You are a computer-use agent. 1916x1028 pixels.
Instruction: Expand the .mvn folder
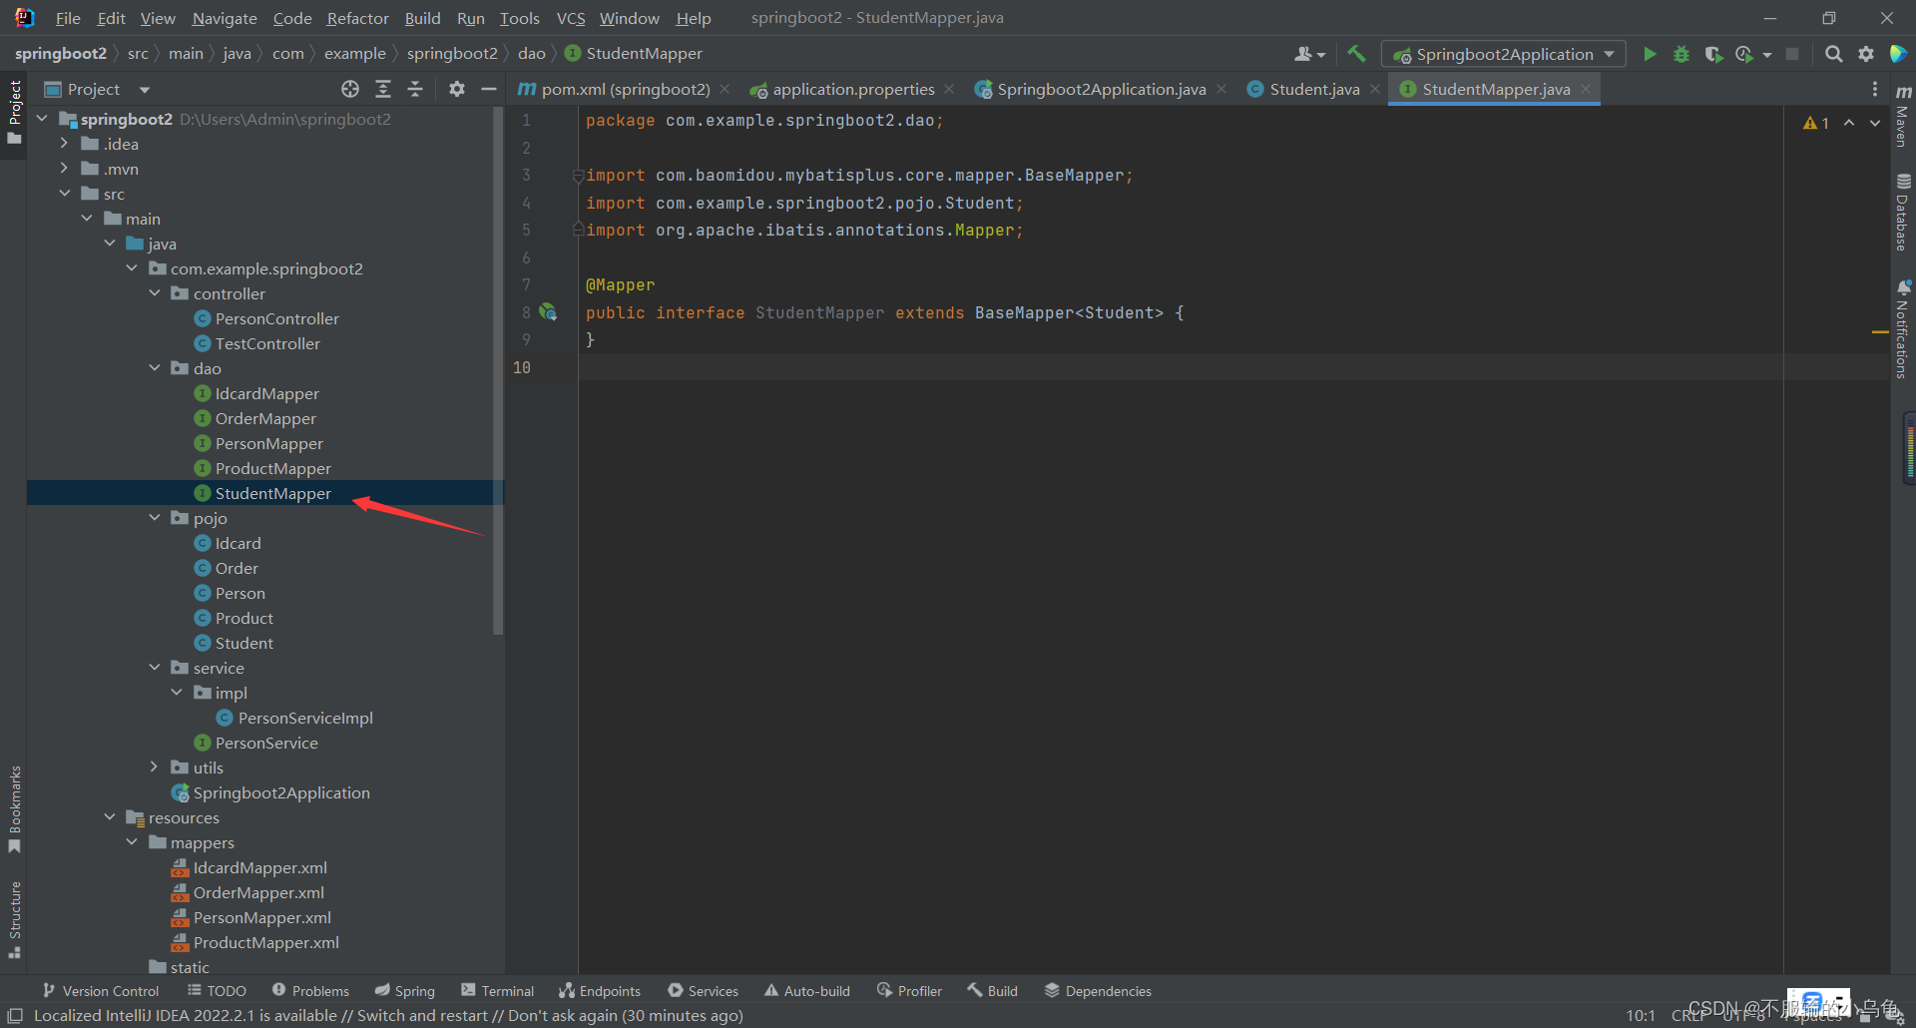tap(65, 169)
